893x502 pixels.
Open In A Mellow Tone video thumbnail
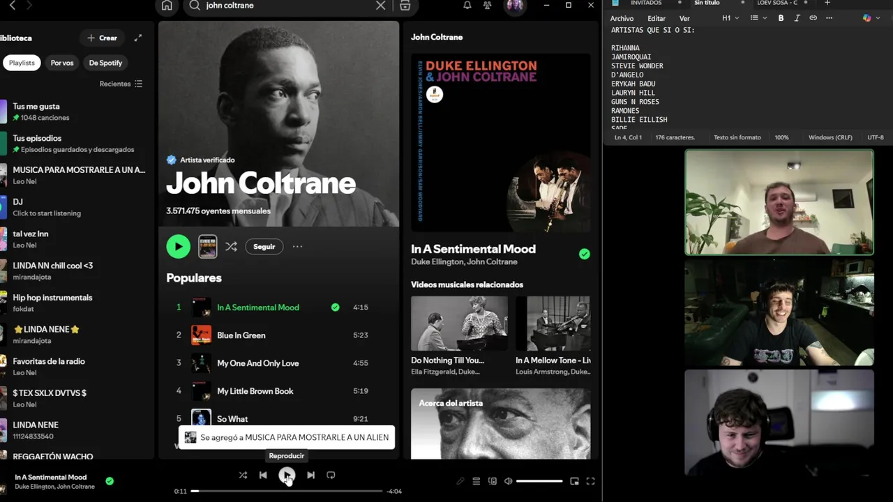[553, 324]
